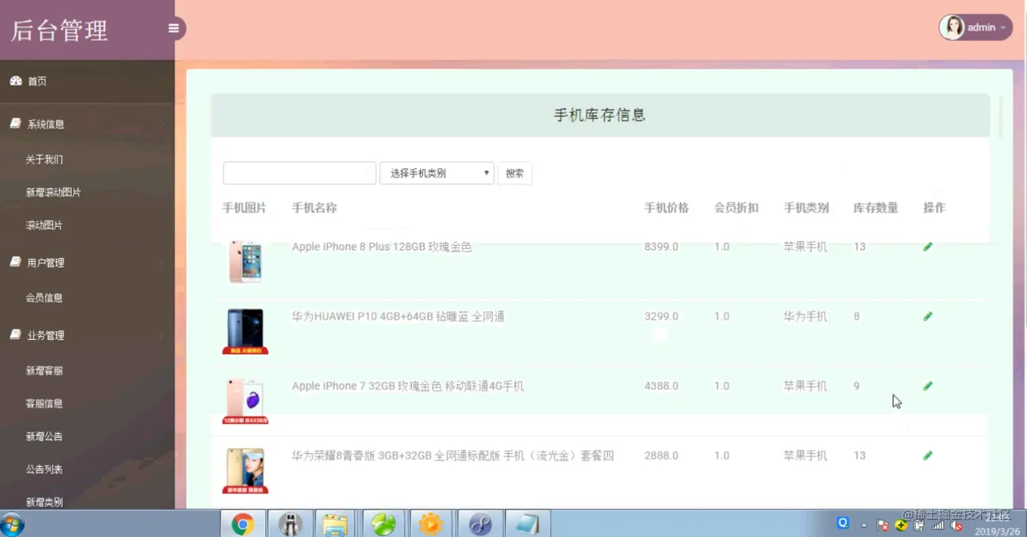Image resolution: width=1027 pixels, height=537 pixels.
Task: Click the network signal tray icon
Action: tap(938, 525)
